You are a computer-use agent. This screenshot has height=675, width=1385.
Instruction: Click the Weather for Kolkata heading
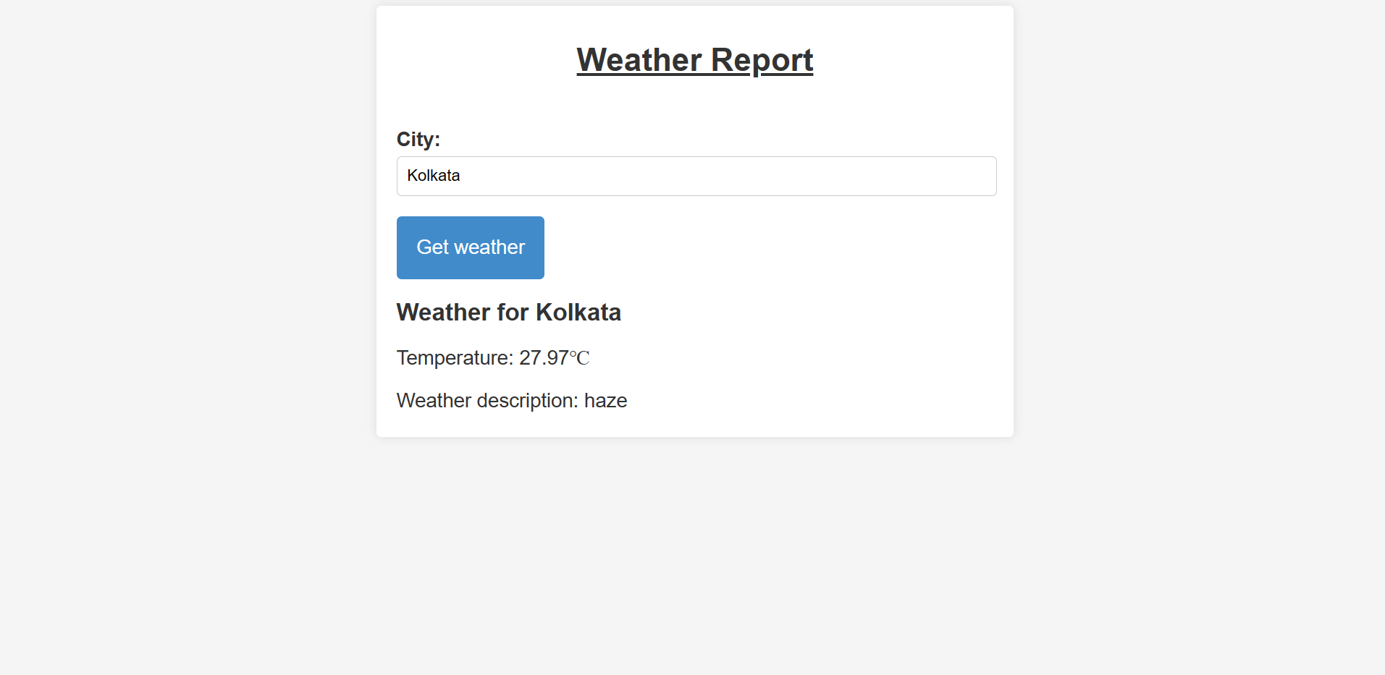tap(508, 312)
